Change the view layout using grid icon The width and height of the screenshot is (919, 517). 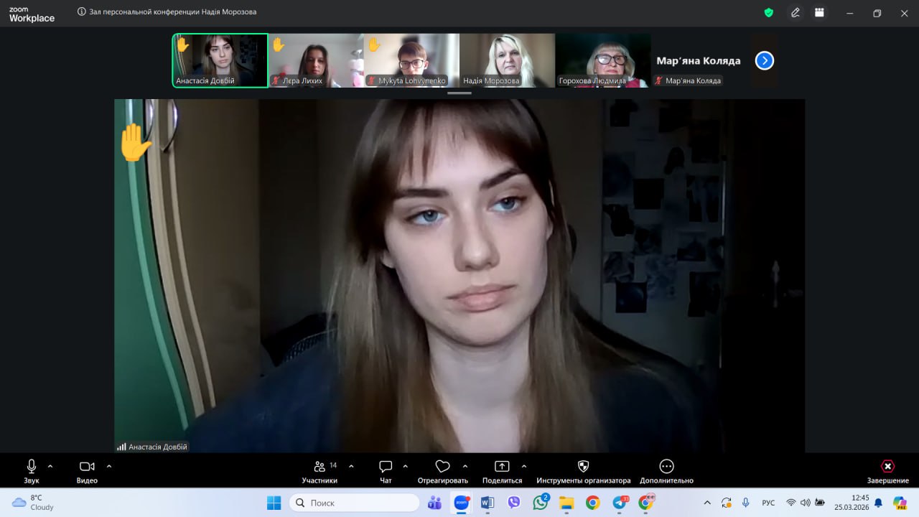coord(818,13)
